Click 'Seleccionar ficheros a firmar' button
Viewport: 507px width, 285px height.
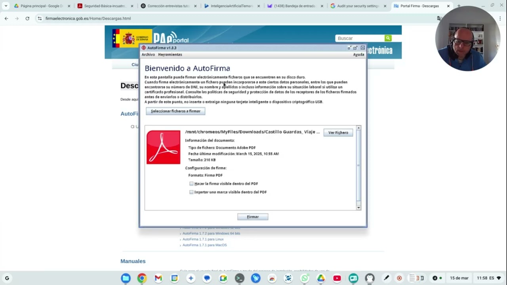(x=175, y=111)
